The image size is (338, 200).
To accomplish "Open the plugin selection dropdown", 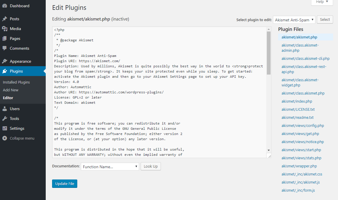I will click(x=294, y=20).
